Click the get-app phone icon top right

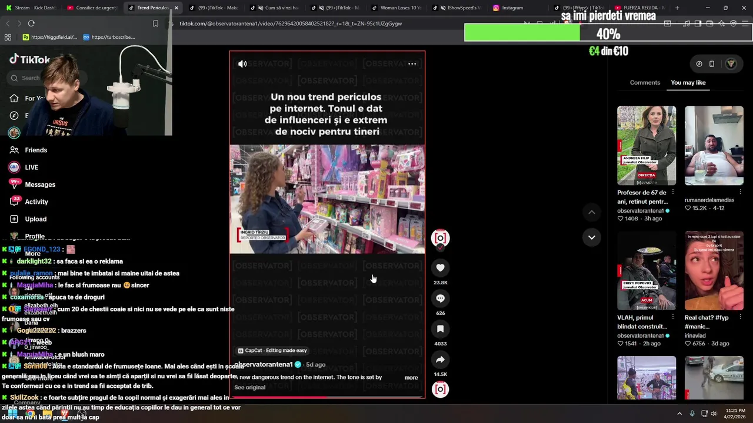[712, 64]
